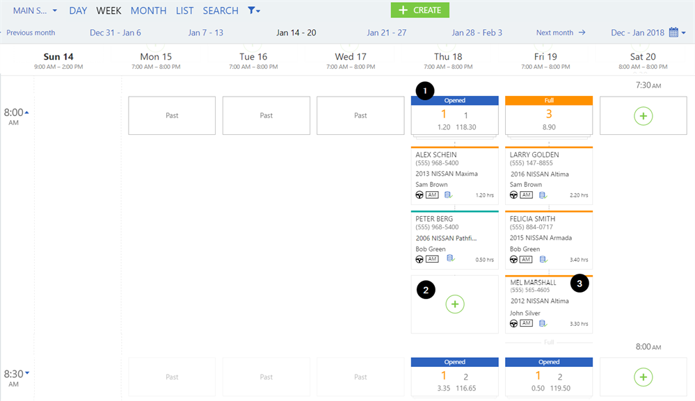Image resolution: width=695 pixels, height=401 pixels.
Task: Open the calendar date picker icon
Action: coord(673,33)
